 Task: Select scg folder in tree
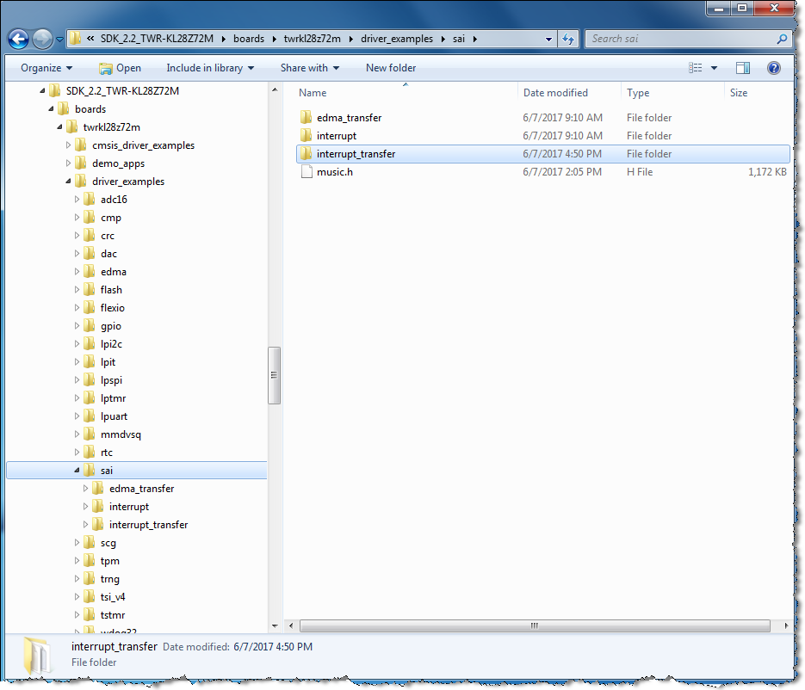point(108,543)
